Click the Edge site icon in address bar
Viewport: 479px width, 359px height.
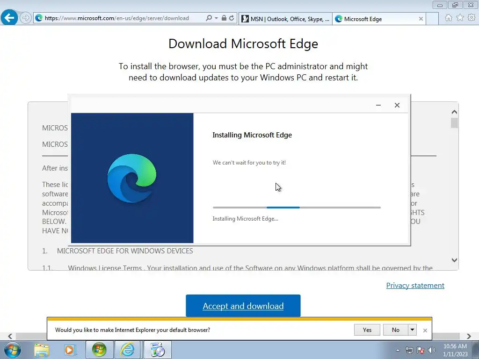tap(39, 18)
